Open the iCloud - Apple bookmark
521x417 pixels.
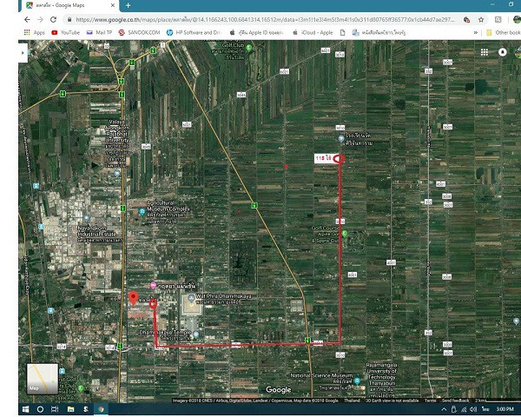[313, 33]
